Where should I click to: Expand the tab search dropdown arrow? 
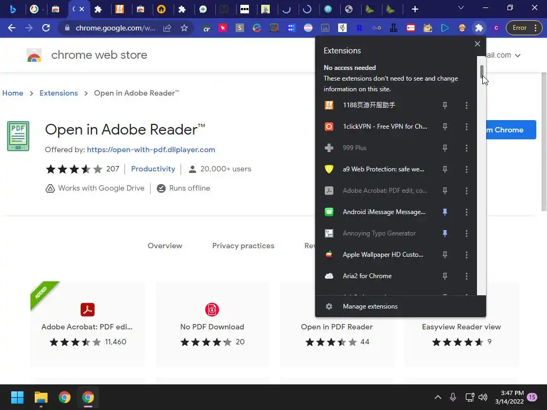click(x=461, y=7)
